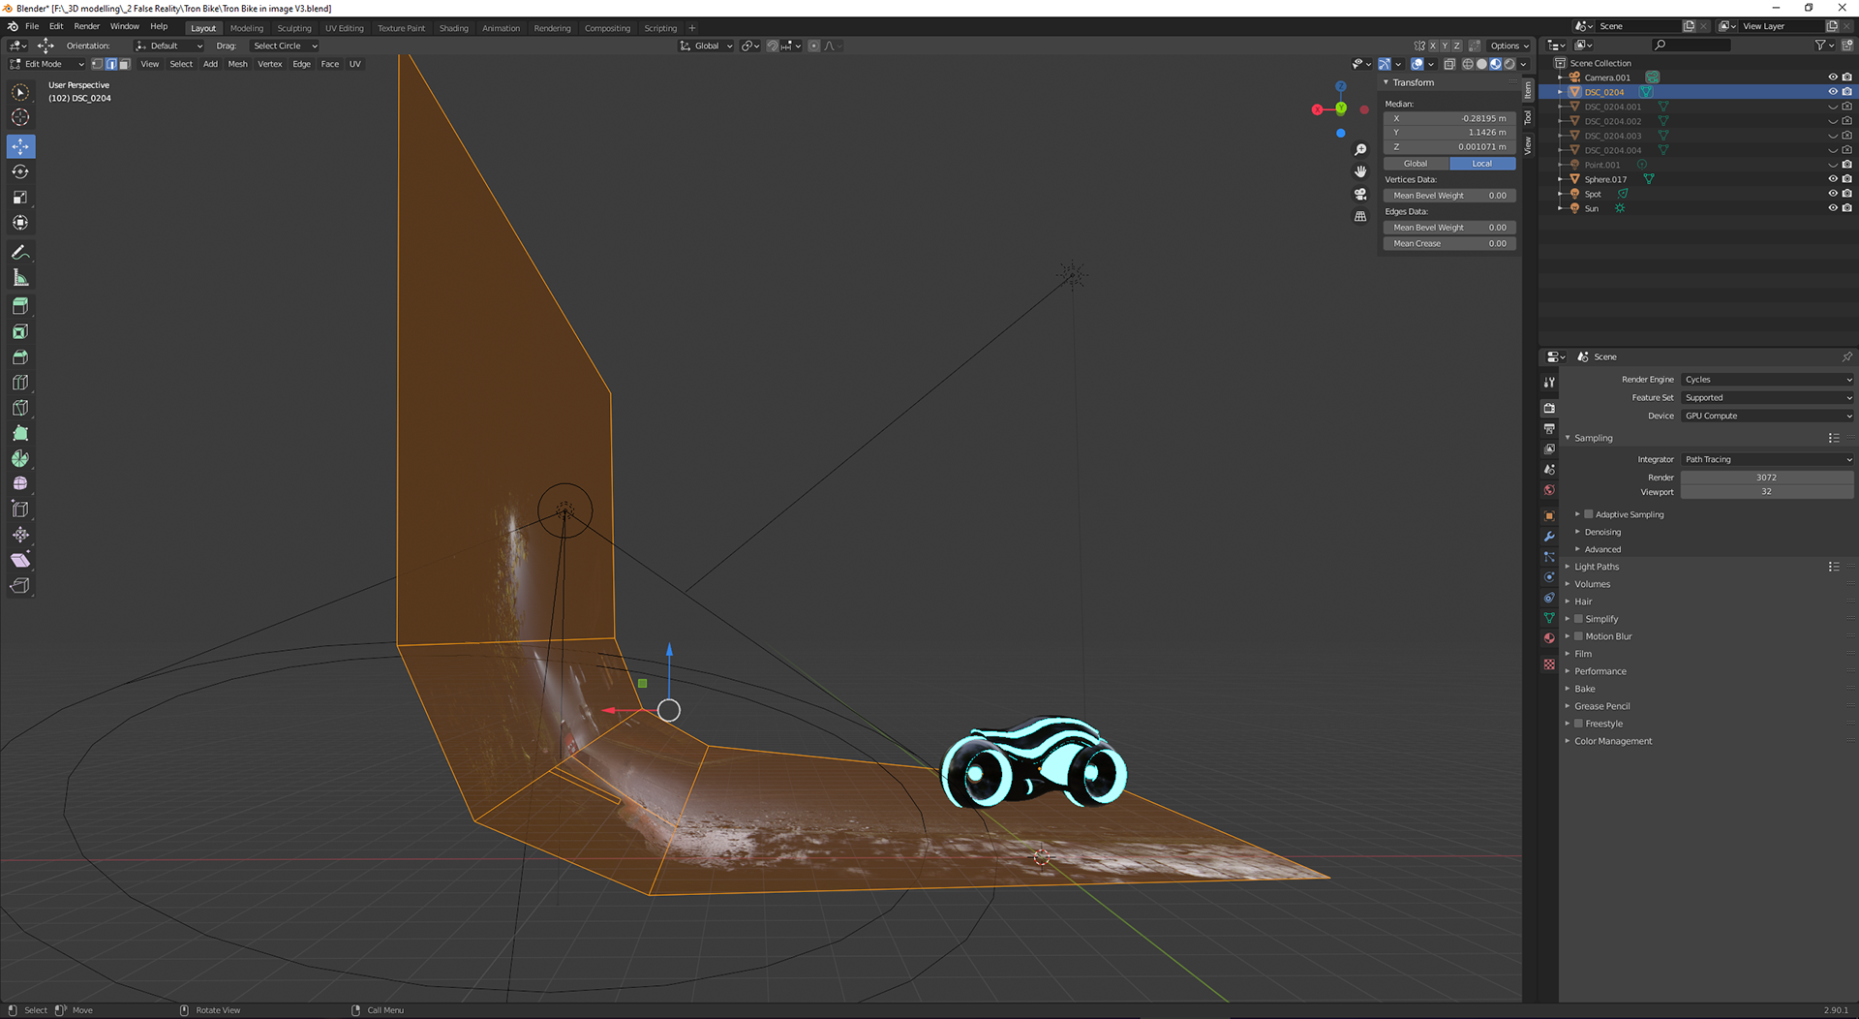
Task: Select the Extrude Region tool
Action: 20,306
